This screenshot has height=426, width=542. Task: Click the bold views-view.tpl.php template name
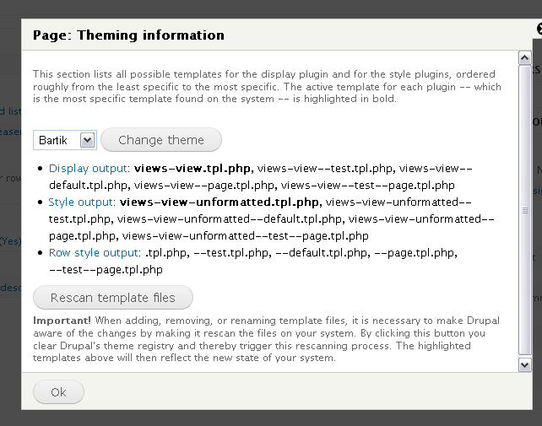click(194, 168)
